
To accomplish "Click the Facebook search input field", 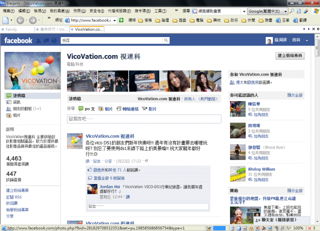I will pos(112,40).
